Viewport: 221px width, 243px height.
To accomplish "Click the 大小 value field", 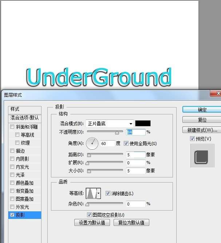I will point(136,171).
